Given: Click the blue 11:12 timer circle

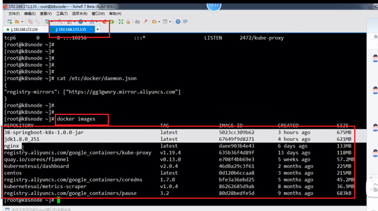Looking at the screenshot, I should [x=214, y=5].
